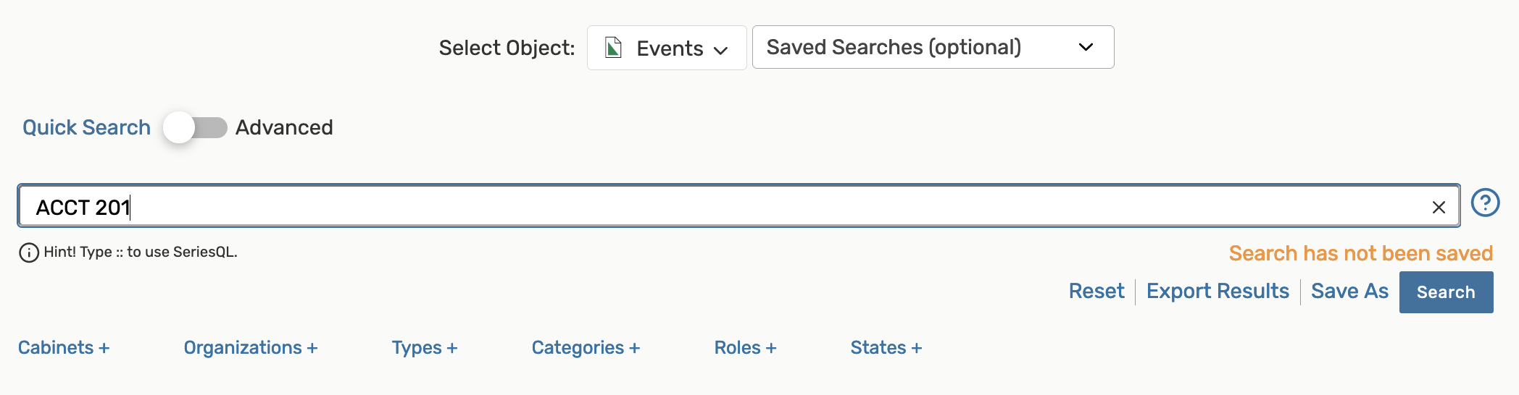
Task: Click the Export Results link
Action: [x=1218, y=291]
